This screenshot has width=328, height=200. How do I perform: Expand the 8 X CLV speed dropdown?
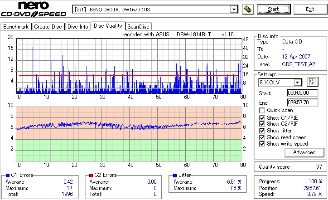point(297,82)
